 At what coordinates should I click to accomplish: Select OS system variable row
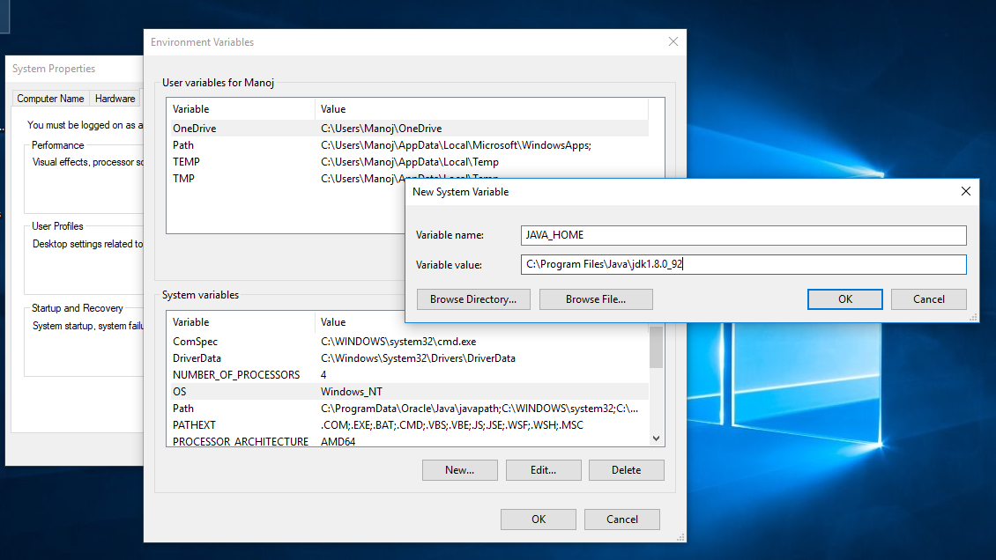click(410, 391)
